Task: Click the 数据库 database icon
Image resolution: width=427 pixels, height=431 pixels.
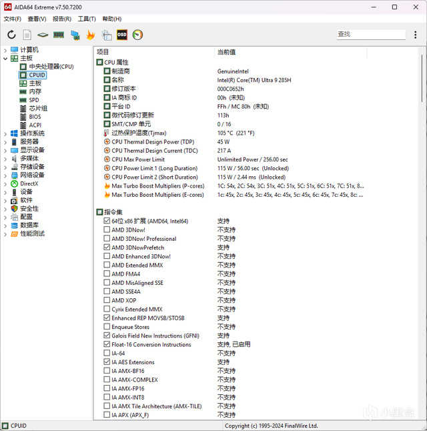Action: click(14, 226)
